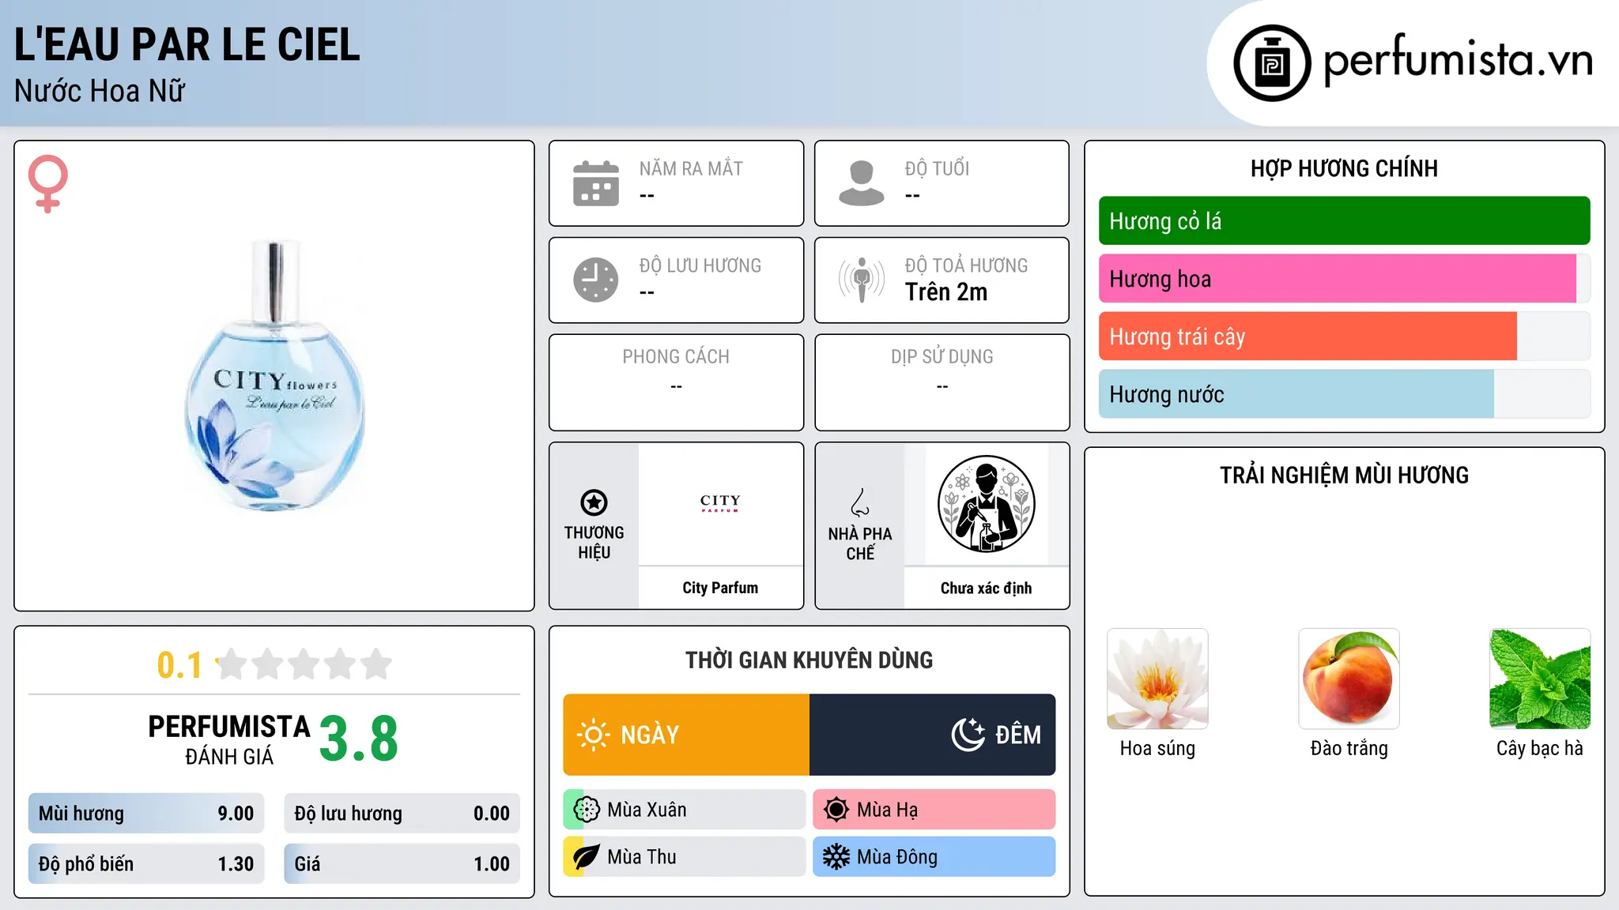
Task: Click the sillage icon beside Độ toả hương
Action: tap(862, 280)
